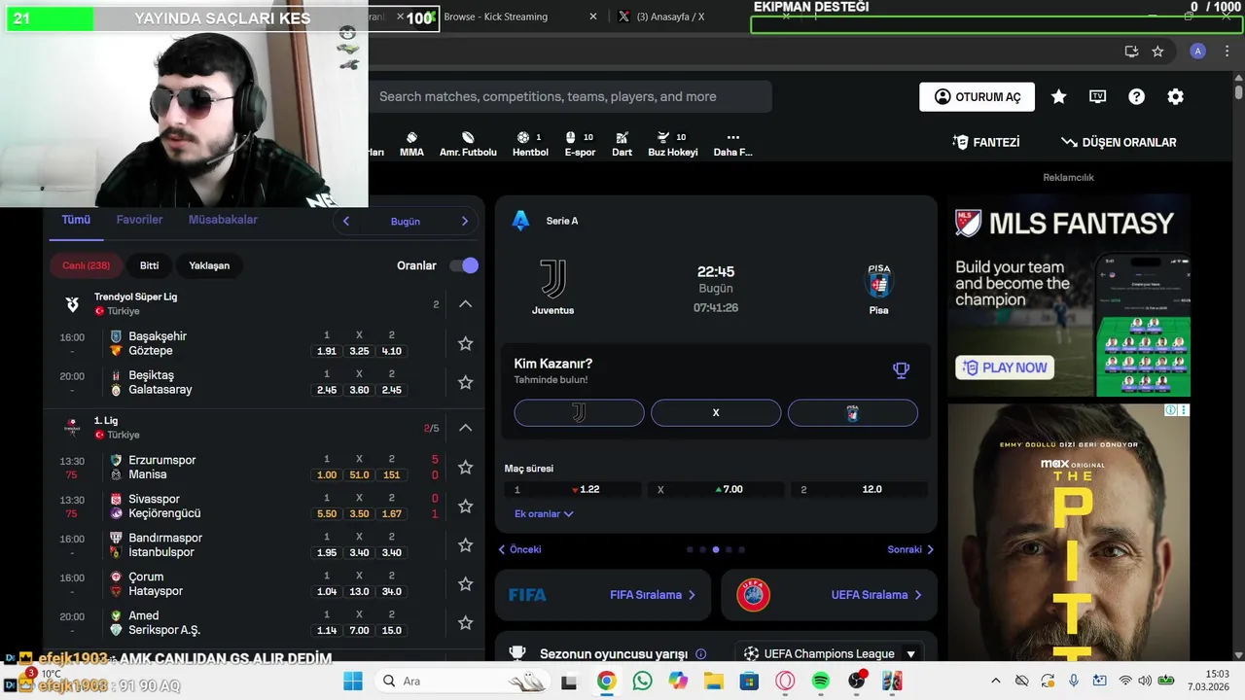Vote Juventus in Kim Kazanır poll
The image size is (1245, 700).
[x=579, y=412]
